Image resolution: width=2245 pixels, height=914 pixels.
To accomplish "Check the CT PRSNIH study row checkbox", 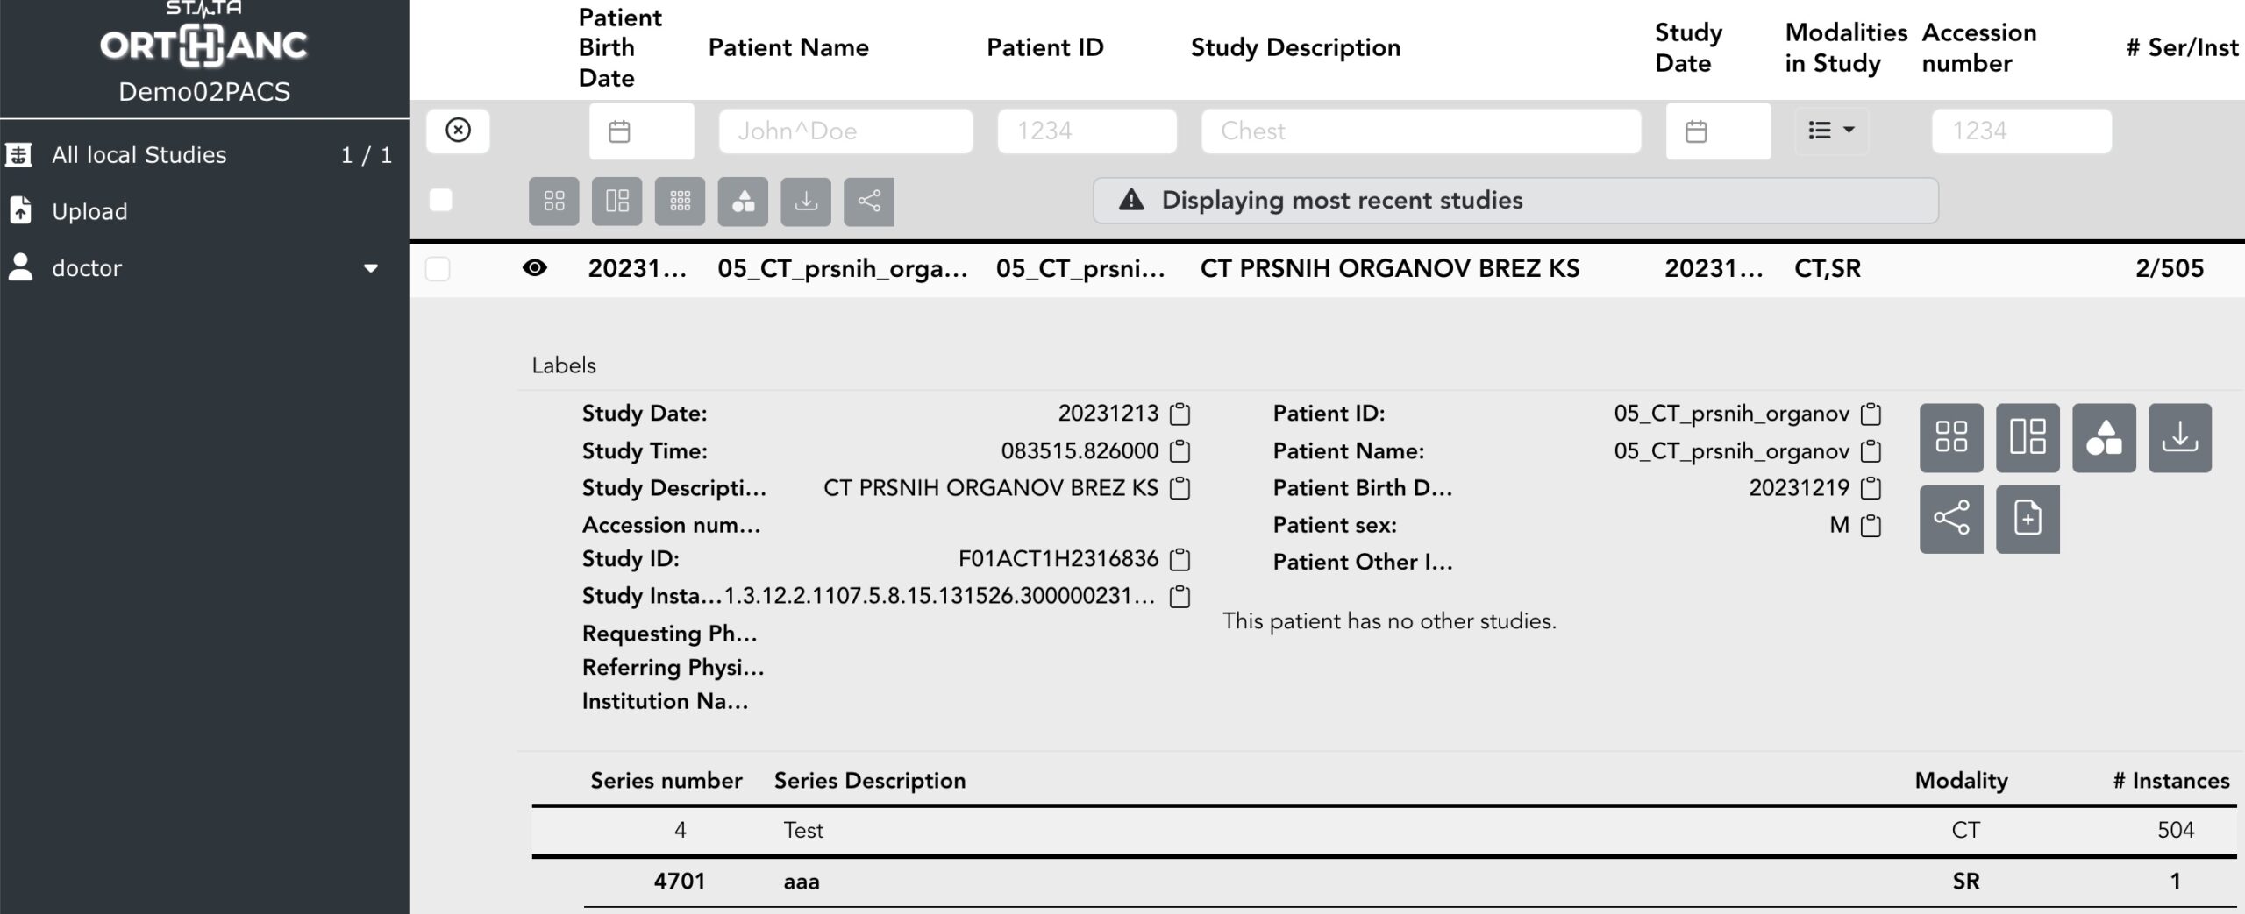I will click(438, 268).
